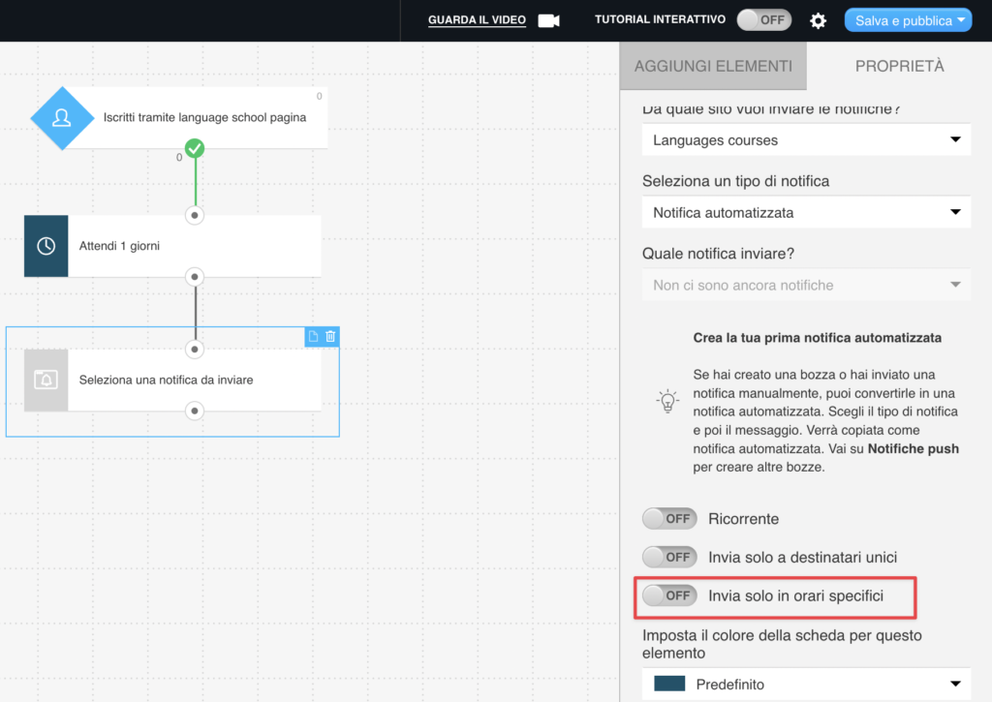This screenshot has height=702, width=992.
Task: Open the Notifica automatizzata type dropdown
Action: [x=806, y=212]
